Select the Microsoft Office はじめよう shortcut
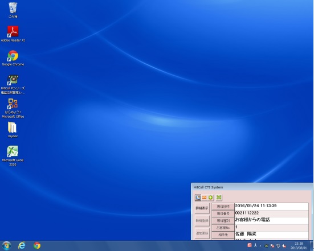The image size is (314, 251). tap(13, 108)
